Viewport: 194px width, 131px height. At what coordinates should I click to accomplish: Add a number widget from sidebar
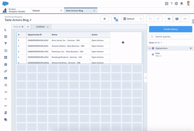click(5, 92)
